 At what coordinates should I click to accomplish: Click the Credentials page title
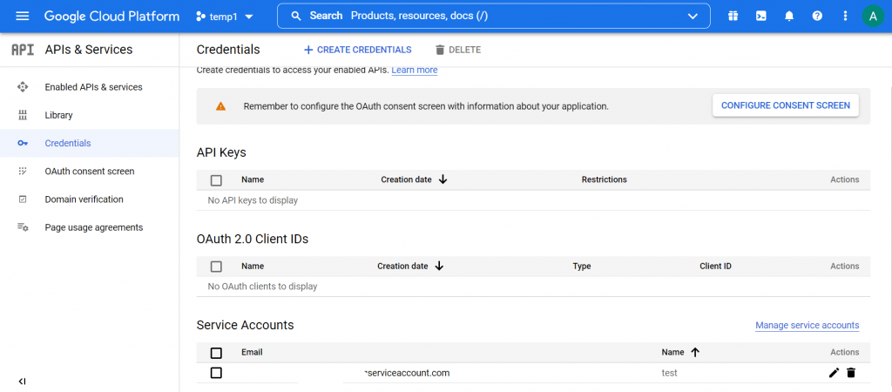(228, 50)
